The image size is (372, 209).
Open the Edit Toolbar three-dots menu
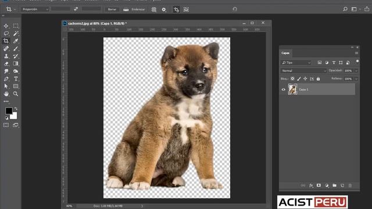click(6, 101)
